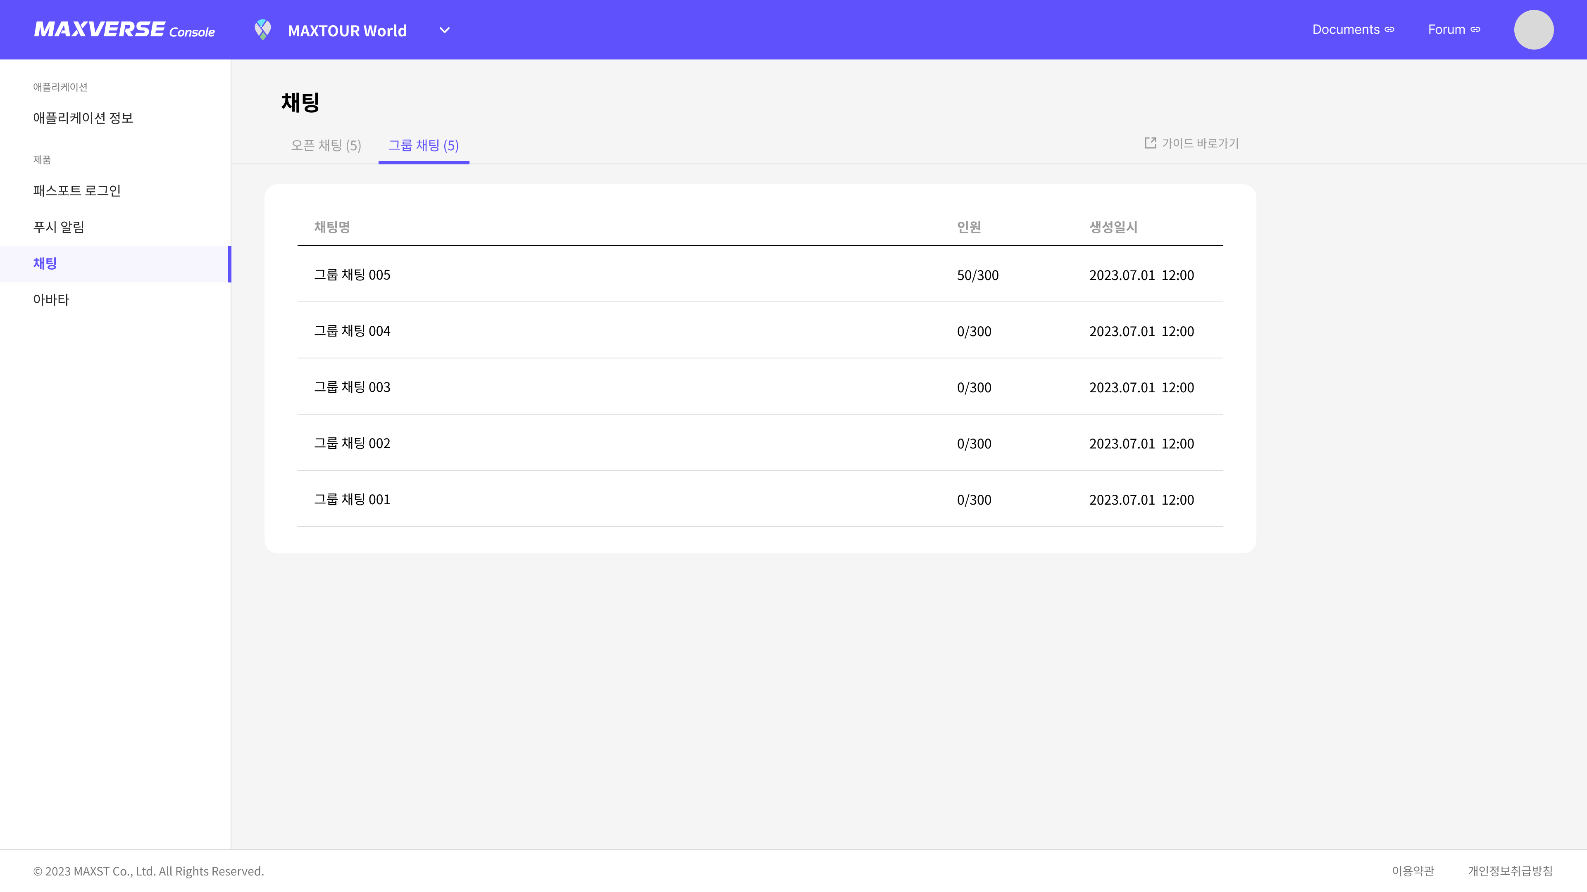Viewport: 1587px width, 892px height.
Task: Click the creation date of 그룹 채팅 005
Action: [1141, 275]
